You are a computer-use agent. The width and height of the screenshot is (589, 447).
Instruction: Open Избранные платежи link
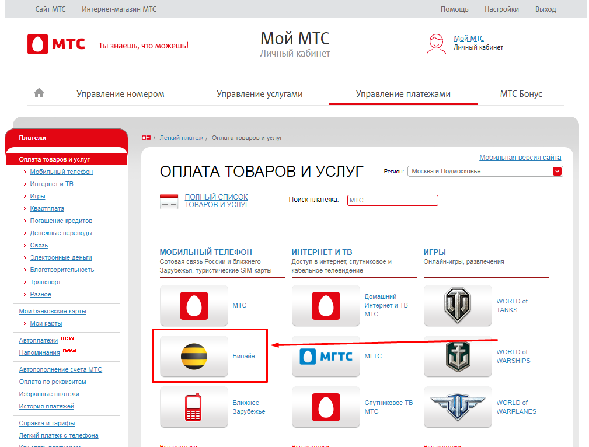pos(49,394)
